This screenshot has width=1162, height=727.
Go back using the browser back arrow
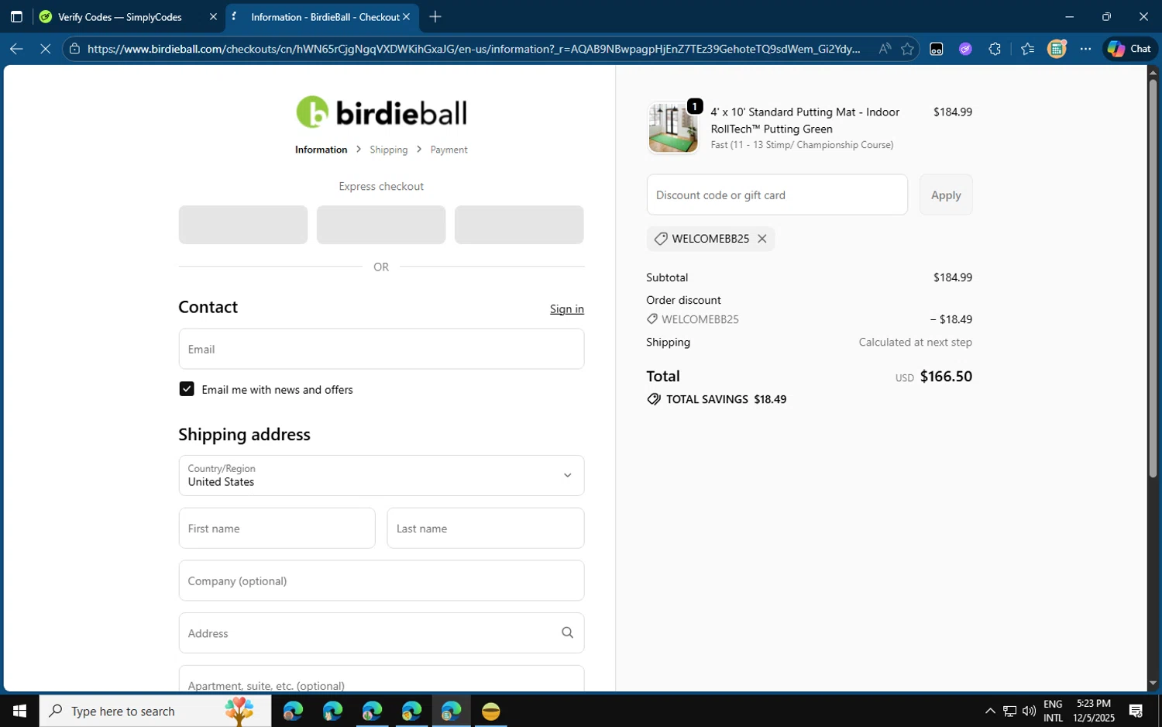point(16,49)
